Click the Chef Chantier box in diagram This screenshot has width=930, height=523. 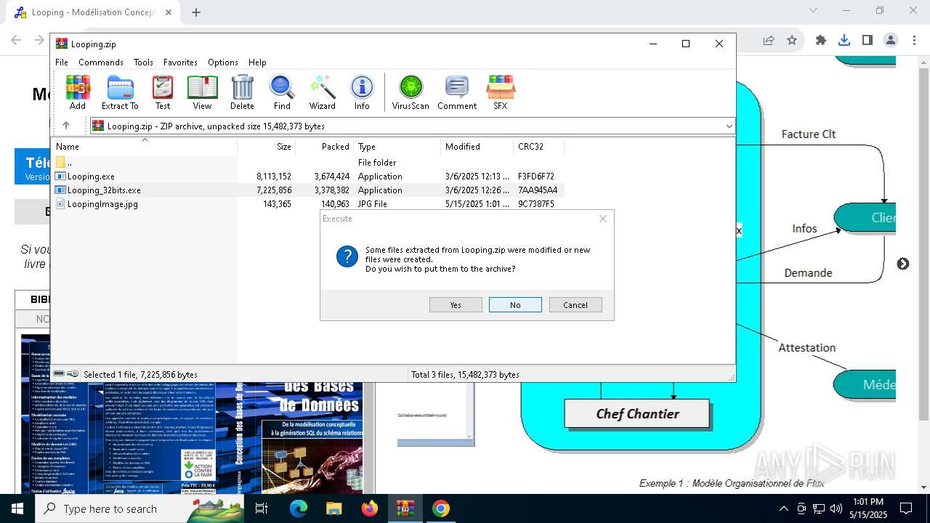[637, 414]
